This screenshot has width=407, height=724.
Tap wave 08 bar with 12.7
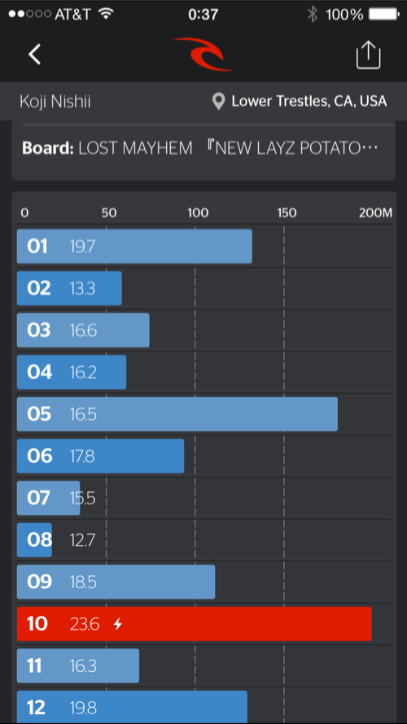[x=35, y=540]
